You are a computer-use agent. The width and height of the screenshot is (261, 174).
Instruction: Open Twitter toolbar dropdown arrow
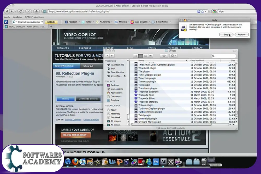(93, 22)
